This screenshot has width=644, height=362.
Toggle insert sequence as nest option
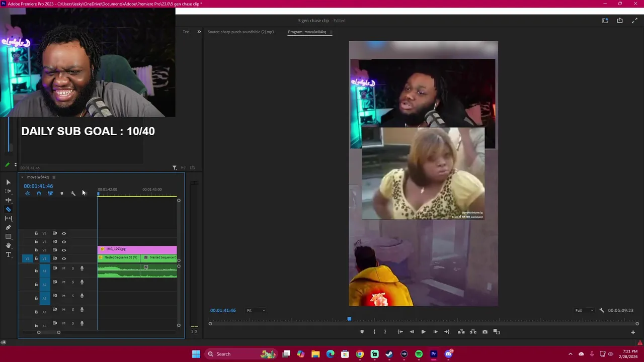[28, 194]
